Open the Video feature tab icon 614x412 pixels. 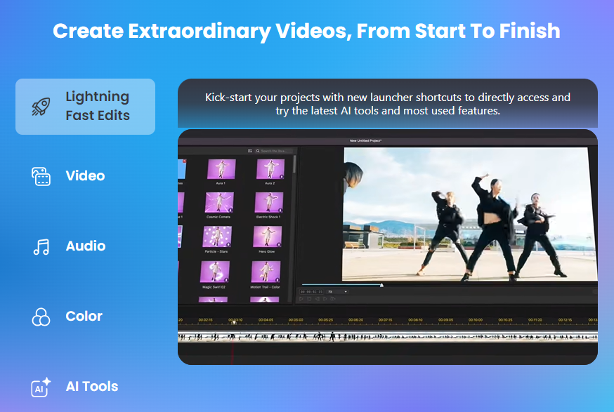click(x=41, y=176)
